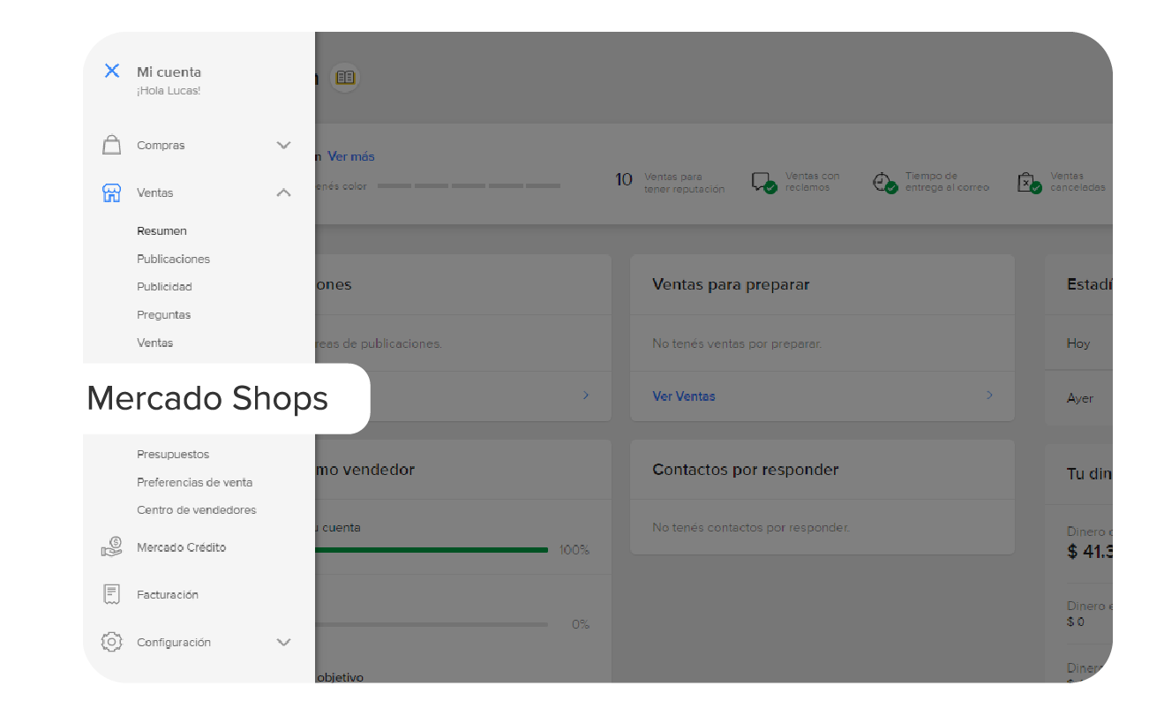The image size is (1164, 716).
Task: Click the Compras shopping bag icon
Action: [111, 145]
